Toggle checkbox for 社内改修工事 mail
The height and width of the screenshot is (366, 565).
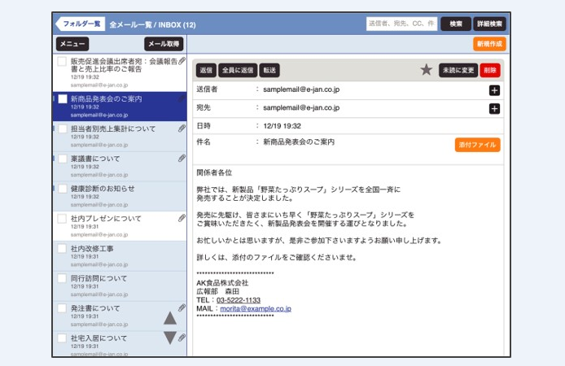62,248
